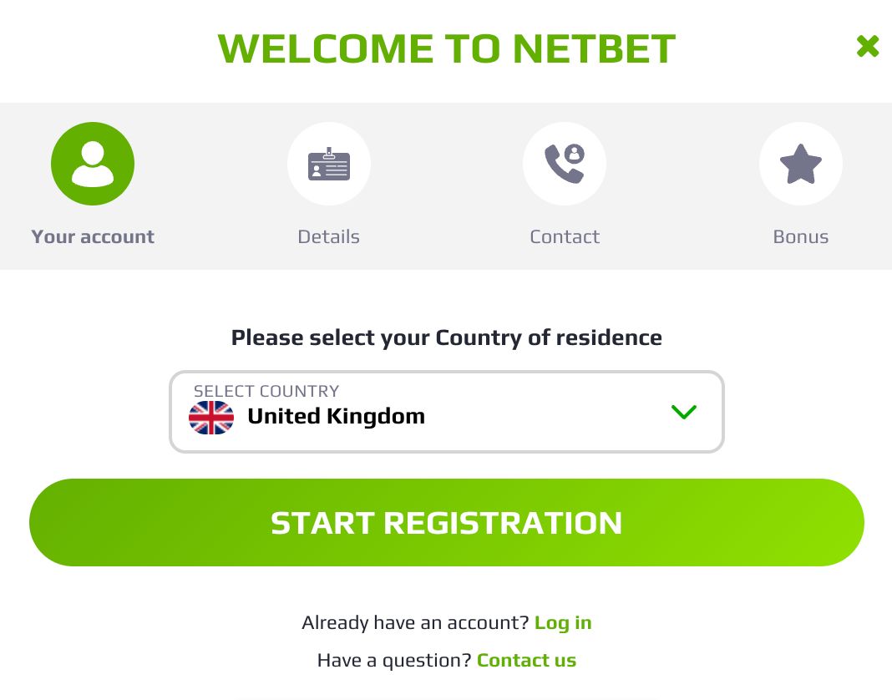Open the Select Country dropdown
The width and height of the screenshot is (892, 700).
point(447,412)
